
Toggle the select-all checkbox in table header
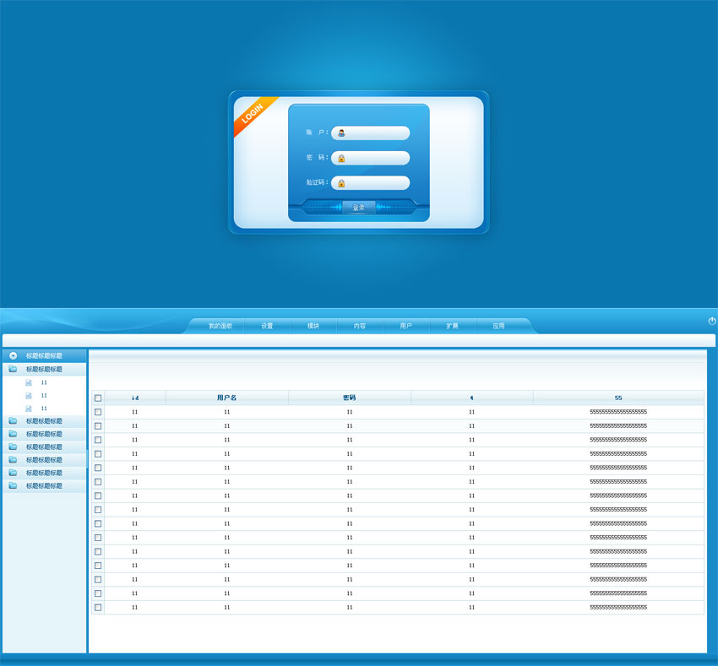[x=98, y=398]
